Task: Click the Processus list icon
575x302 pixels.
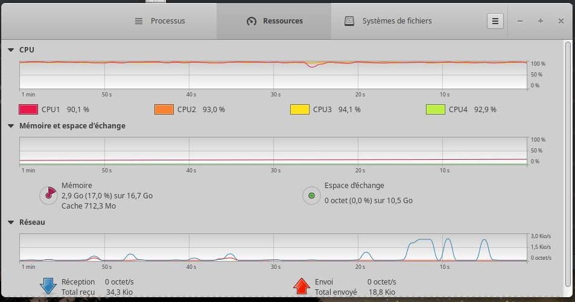Action: pyautogui.click(x=139, y=21)
